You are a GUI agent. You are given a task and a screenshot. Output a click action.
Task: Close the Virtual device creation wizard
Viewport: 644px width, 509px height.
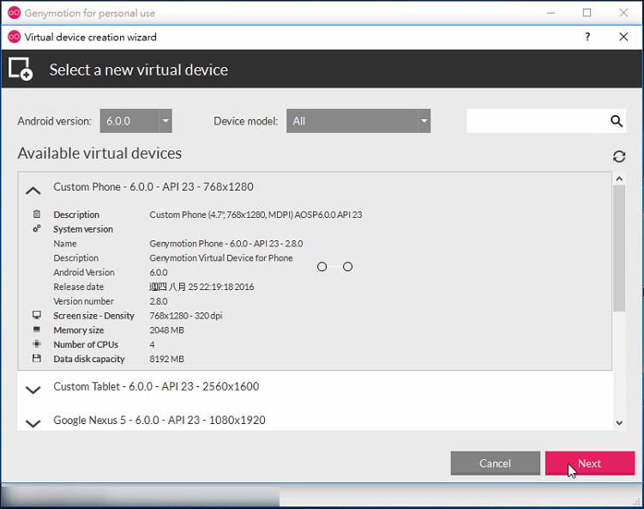(623, 37)
